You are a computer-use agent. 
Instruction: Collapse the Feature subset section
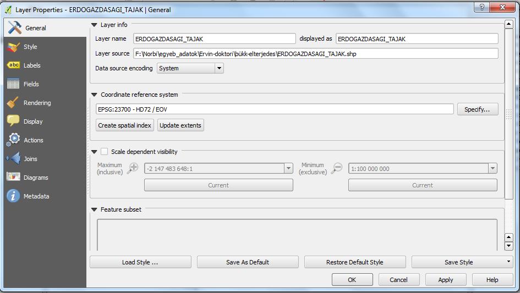94,209
